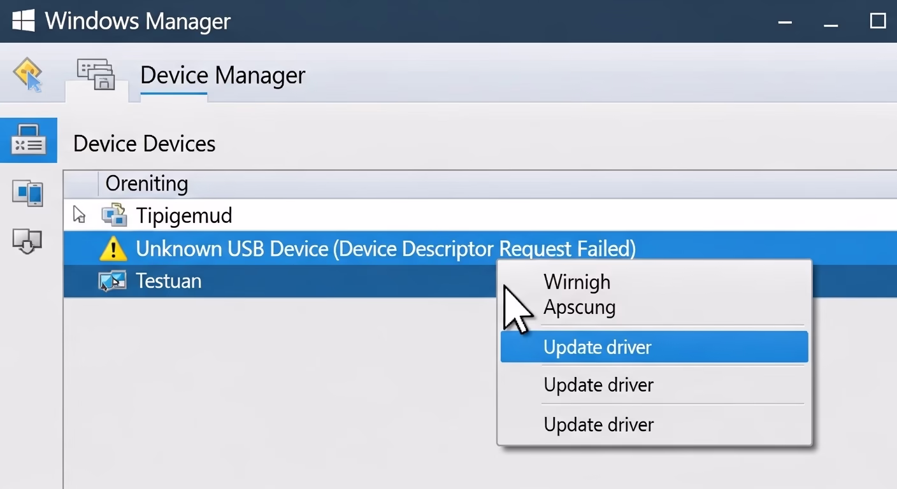Image resolution: width=897 pixels, height=489 pixels.
Task: Choose Apscung in the context menu
Action: [579, 307]
